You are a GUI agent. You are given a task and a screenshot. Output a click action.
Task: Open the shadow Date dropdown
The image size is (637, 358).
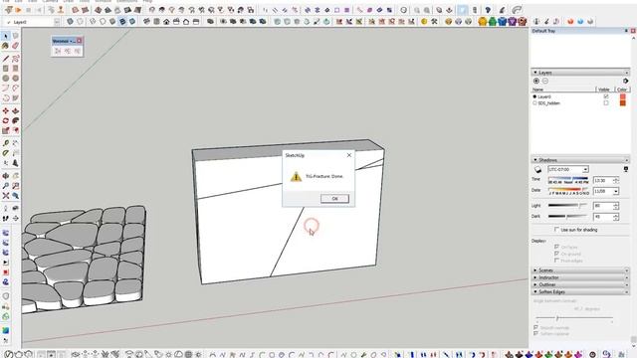[x=616, y=191]
